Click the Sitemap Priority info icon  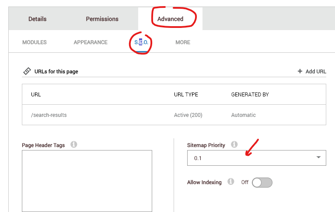click(x=234, y=144)
